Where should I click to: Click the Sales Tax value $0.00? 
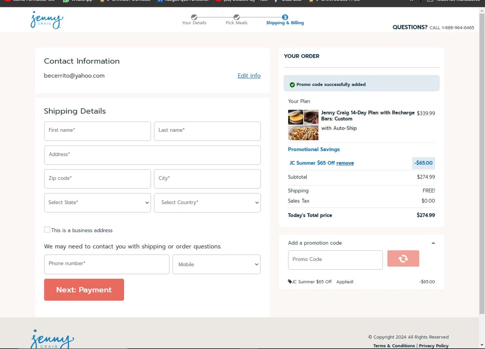(x=428, y=201)
